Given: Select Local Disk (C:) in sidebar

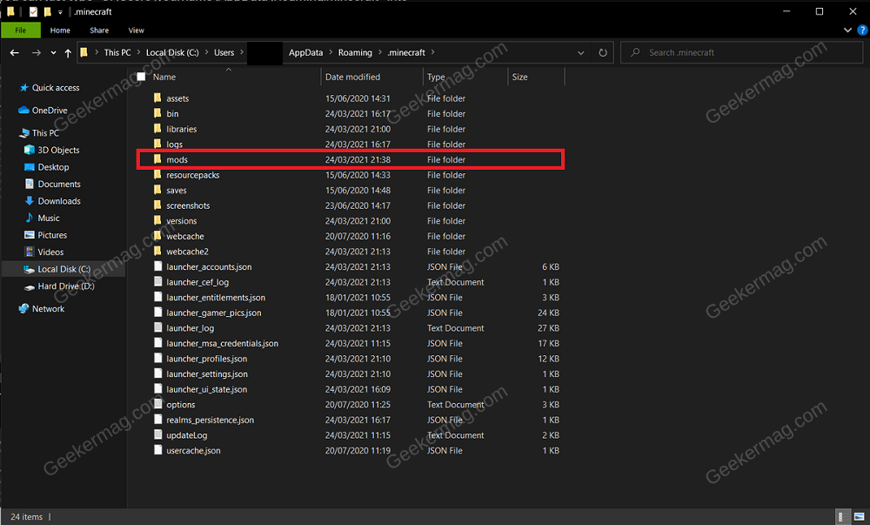Looking at the screenshot, I should (64, 269).
